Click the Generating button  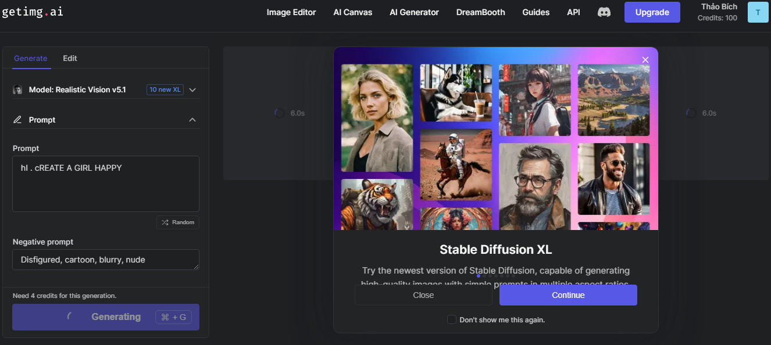tap(106, 317)
